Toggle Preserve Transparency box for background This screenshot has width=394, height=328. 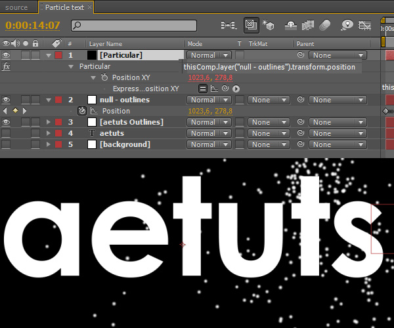[x=240, y=144]
